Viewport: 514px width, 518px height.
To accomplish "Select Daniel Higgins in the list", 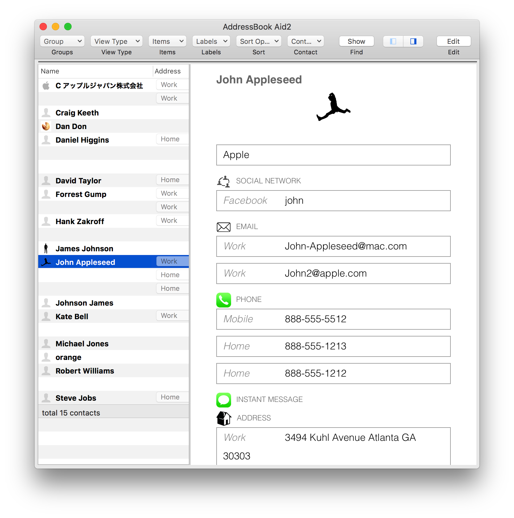I will [x=114, y=140].
